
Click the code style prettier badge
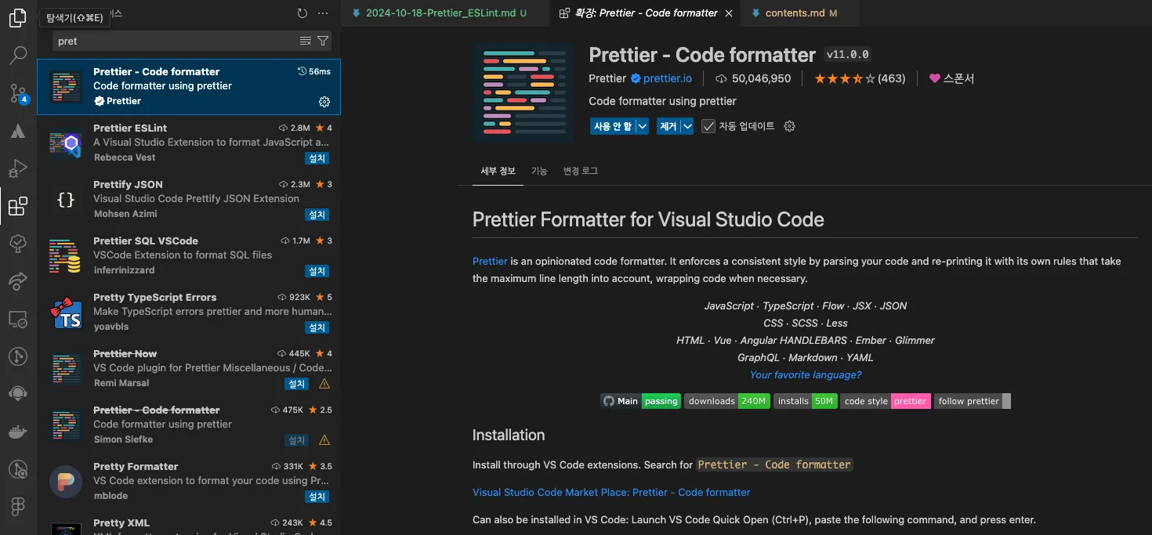(886, 401)
